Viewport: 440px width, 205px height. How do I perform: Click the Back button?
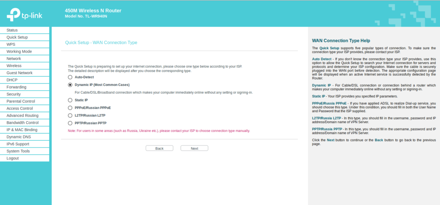[x=159, y=149]
